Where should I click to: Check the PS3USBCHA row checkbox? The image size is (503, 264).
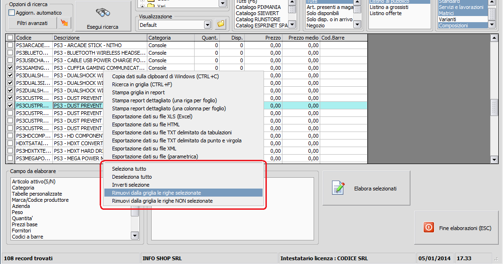click(10, 60)
